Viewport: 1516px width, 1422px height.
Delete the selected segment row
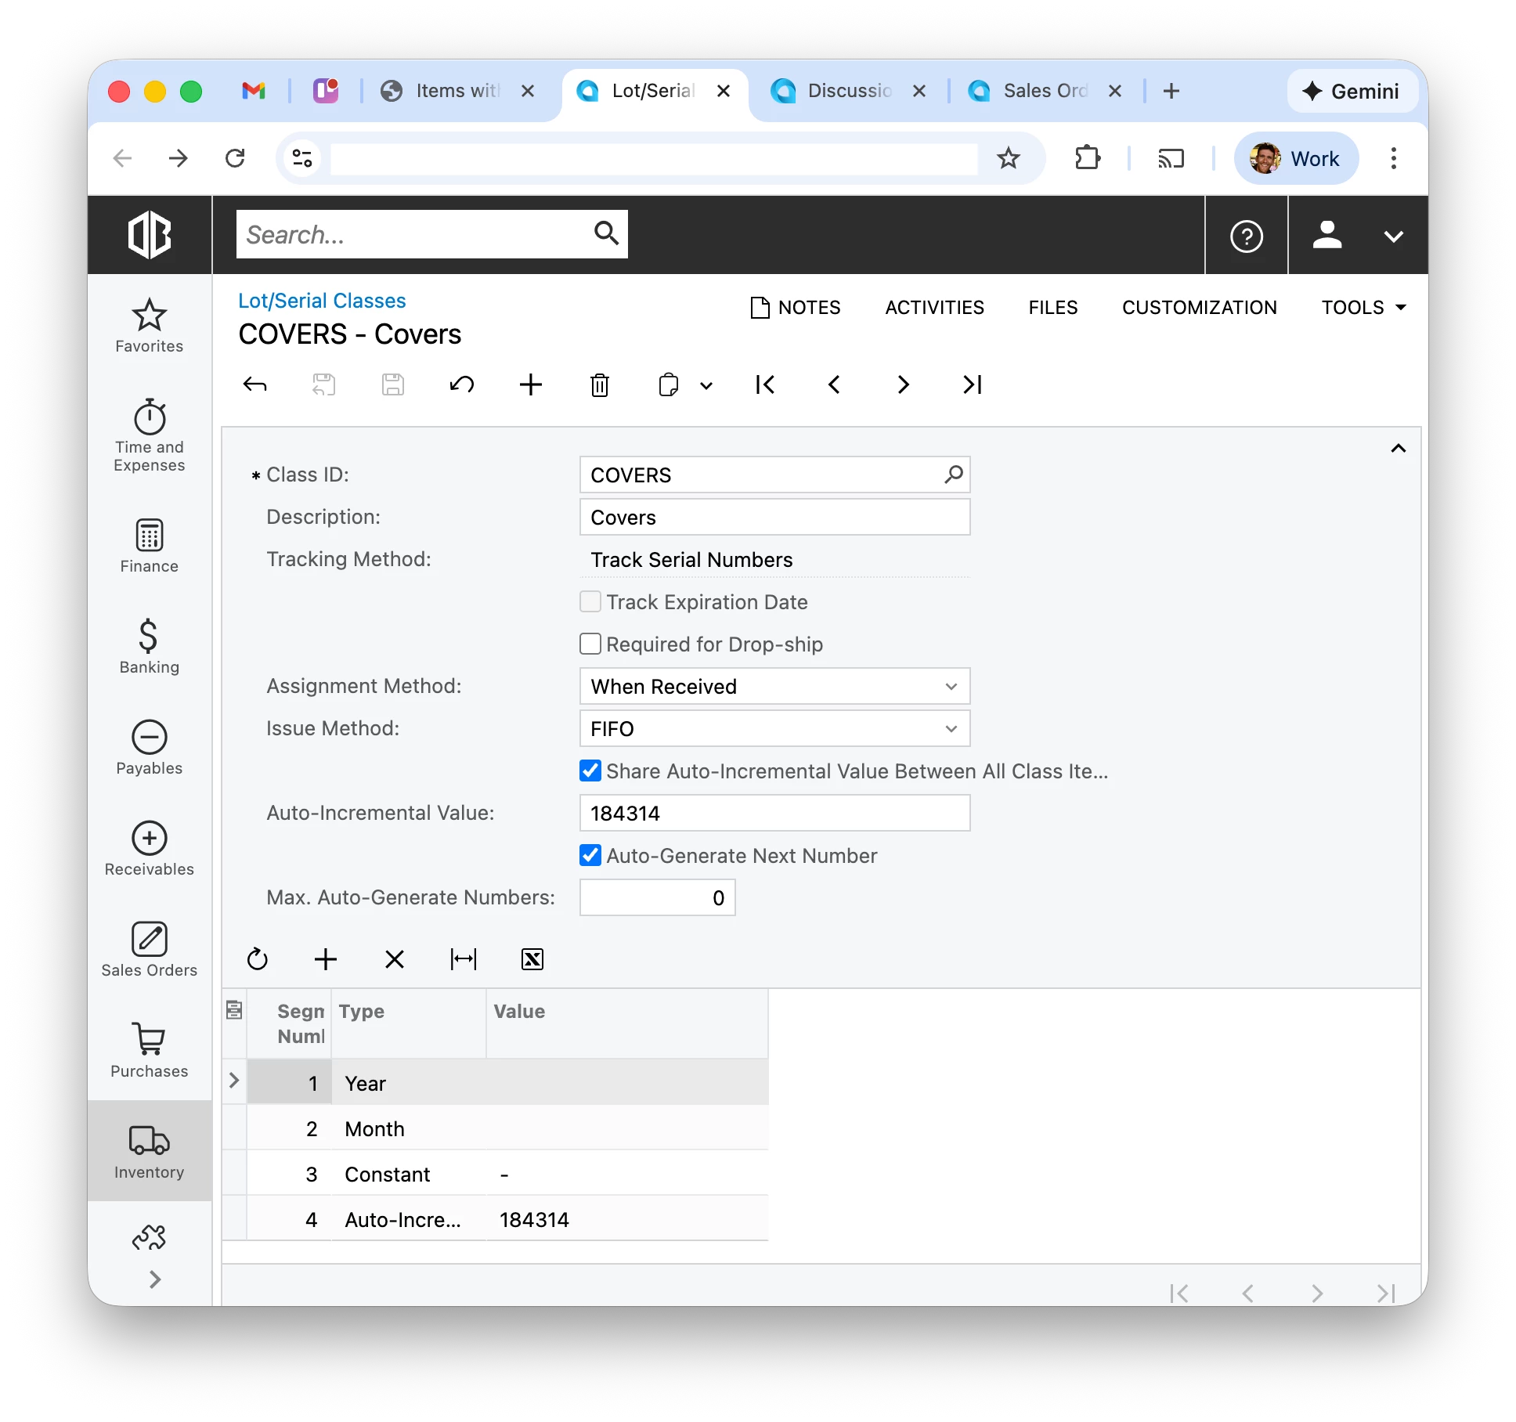[x=394, y=959]
